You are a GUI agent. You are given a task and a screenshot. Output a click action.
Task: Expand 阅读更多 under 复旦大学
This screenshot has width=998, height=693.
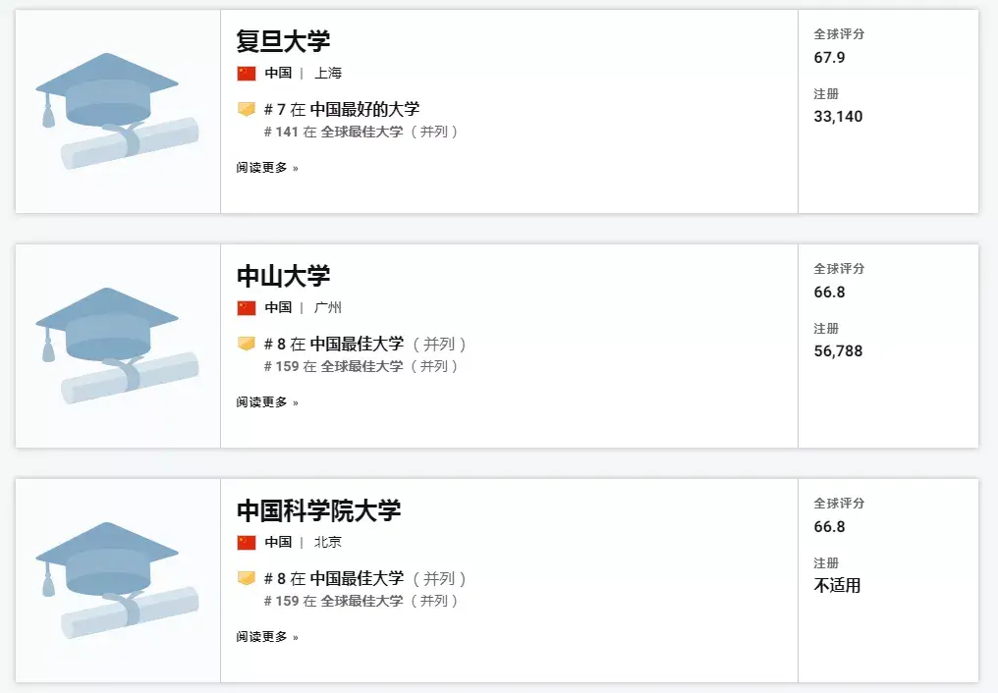(x=267, y=168)
